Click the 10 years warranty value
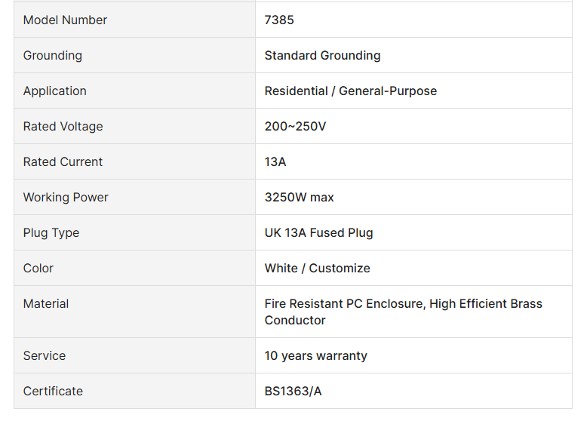Screen dimensions: 587x424 315,356
